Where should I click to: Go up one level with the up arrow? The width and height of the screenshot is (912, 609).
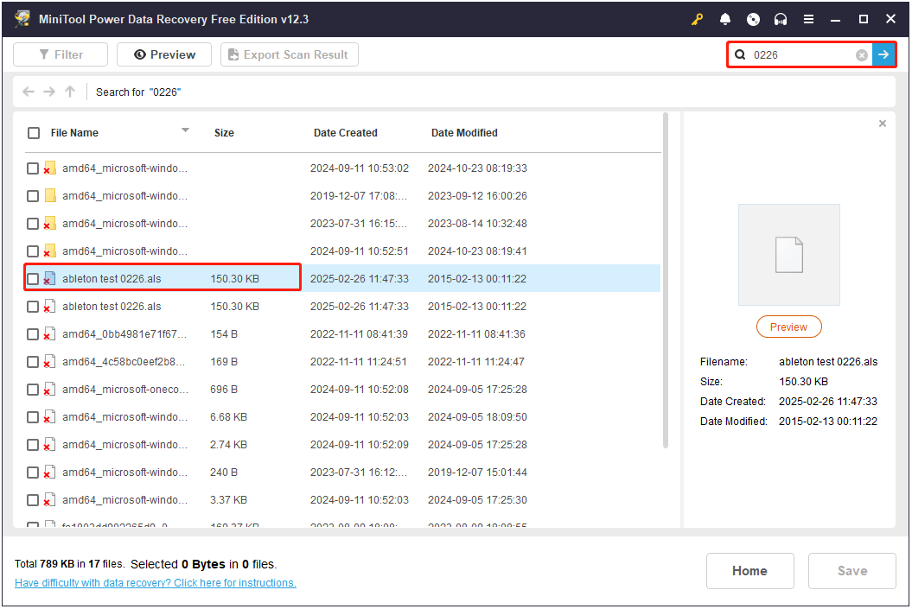pyautogui.click(x=70, y=92)
